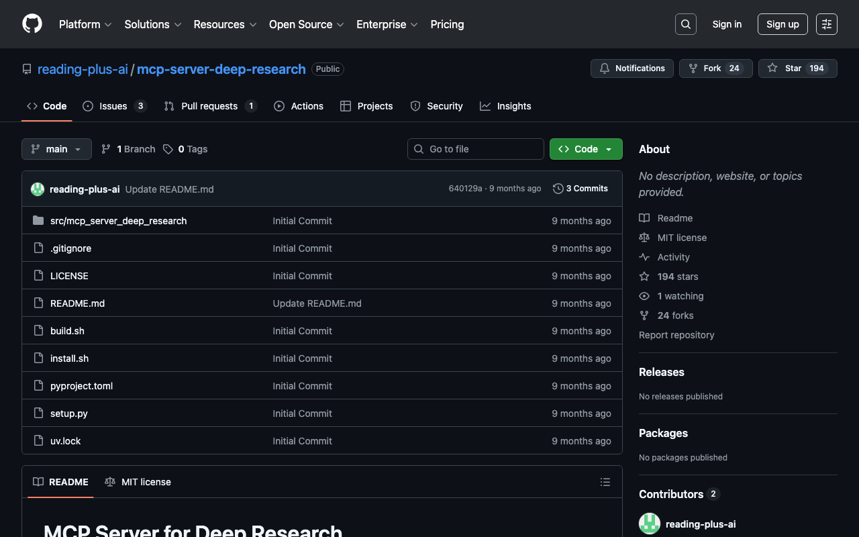This screenshot has width=859, height=537.
Task: Expand the green Code dropdown
Action: [x=585, y=149]
